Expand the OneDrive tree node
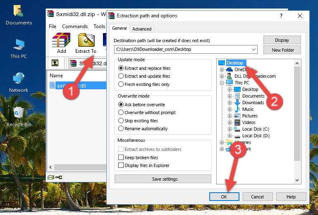Screen dimensions: 318x215 click(222, 69)
